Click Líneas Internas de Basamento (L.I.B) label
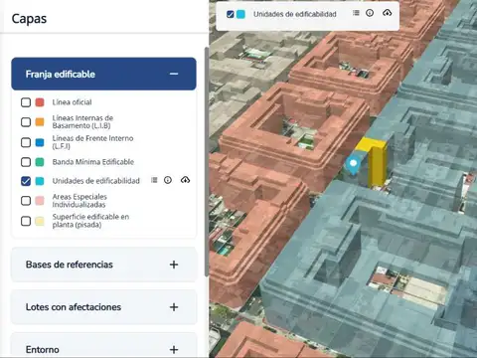 pyautogui.click(x=82, y=121)
